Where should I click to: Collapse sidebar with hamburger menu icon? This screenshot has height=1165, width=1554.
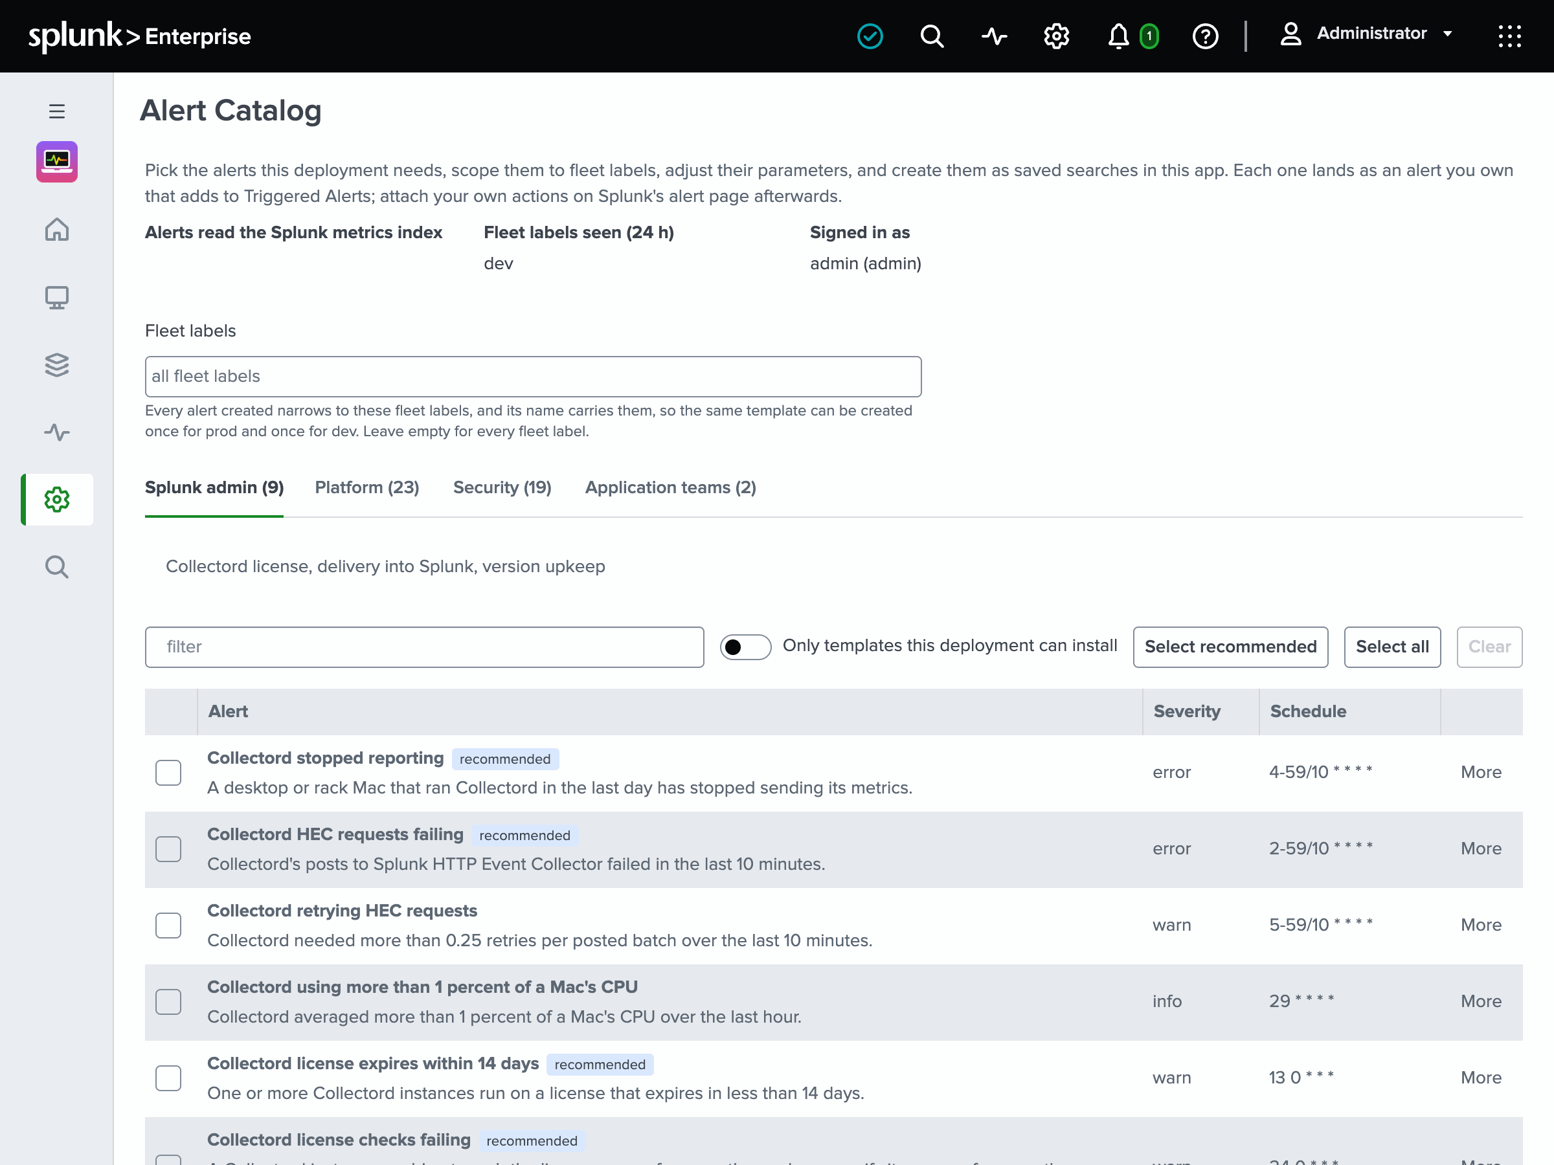pos(57,112)
